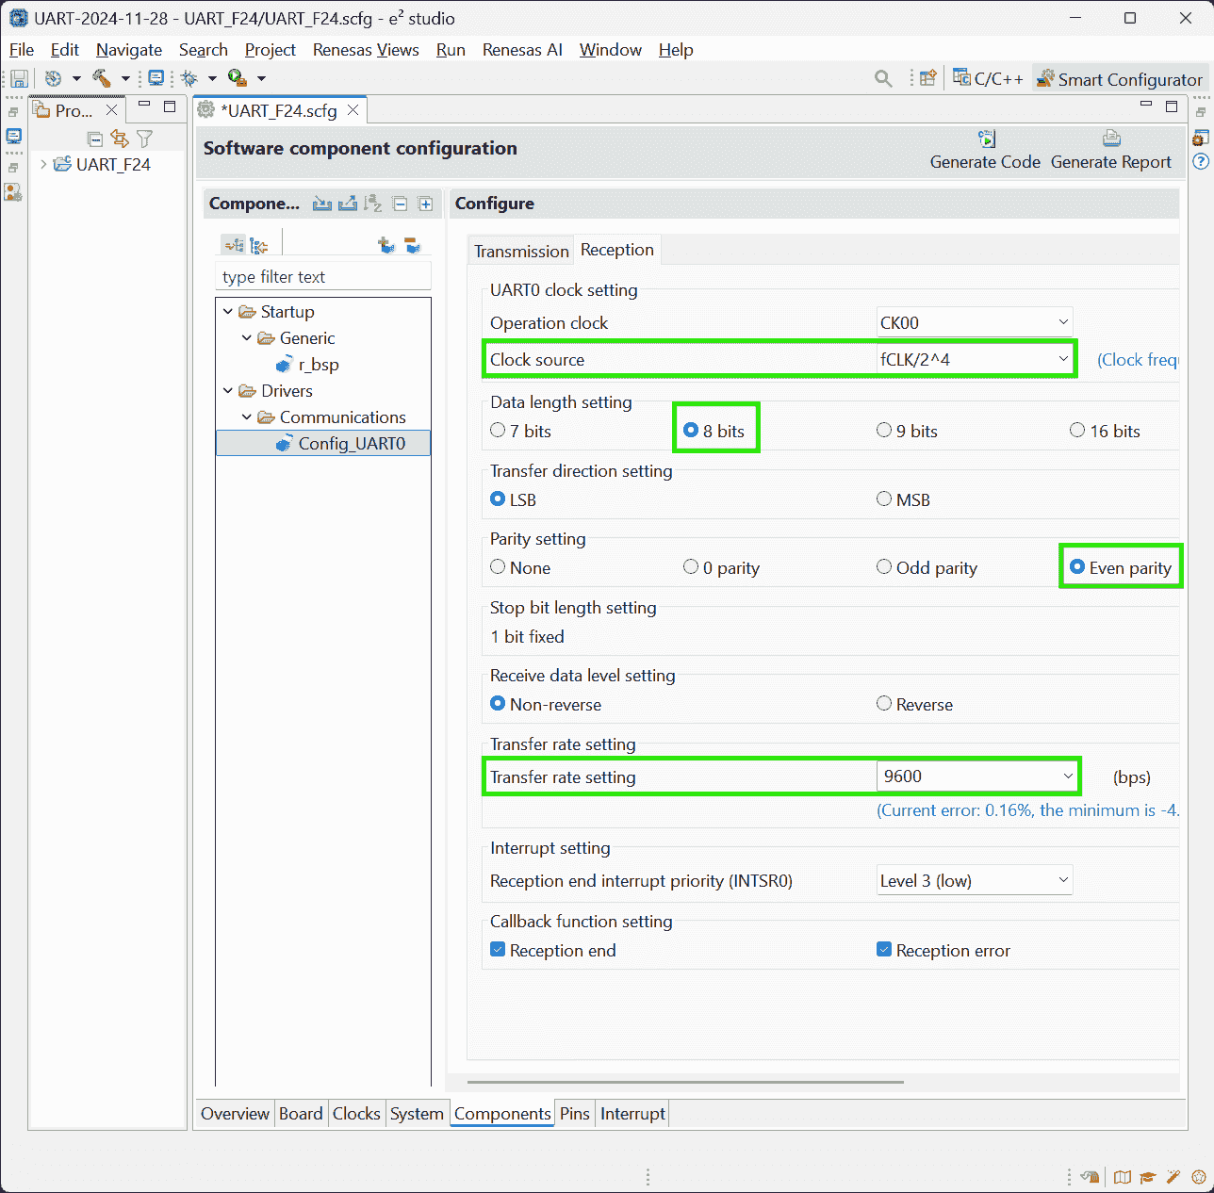Click the Generate Report printer icon
This screenshot has width=1214, height=1193.
point(1111,139)
